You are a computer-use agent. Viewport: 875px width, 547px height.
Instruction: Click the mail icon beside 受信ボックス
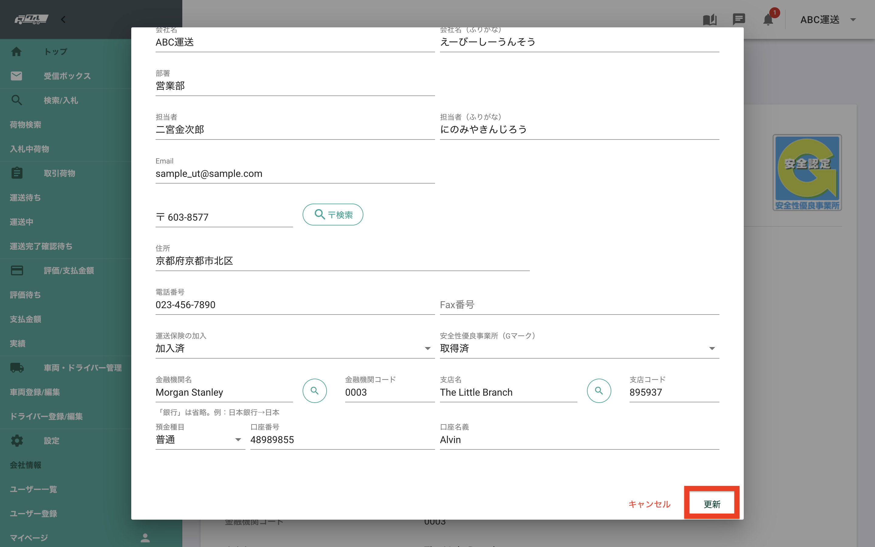16,76
